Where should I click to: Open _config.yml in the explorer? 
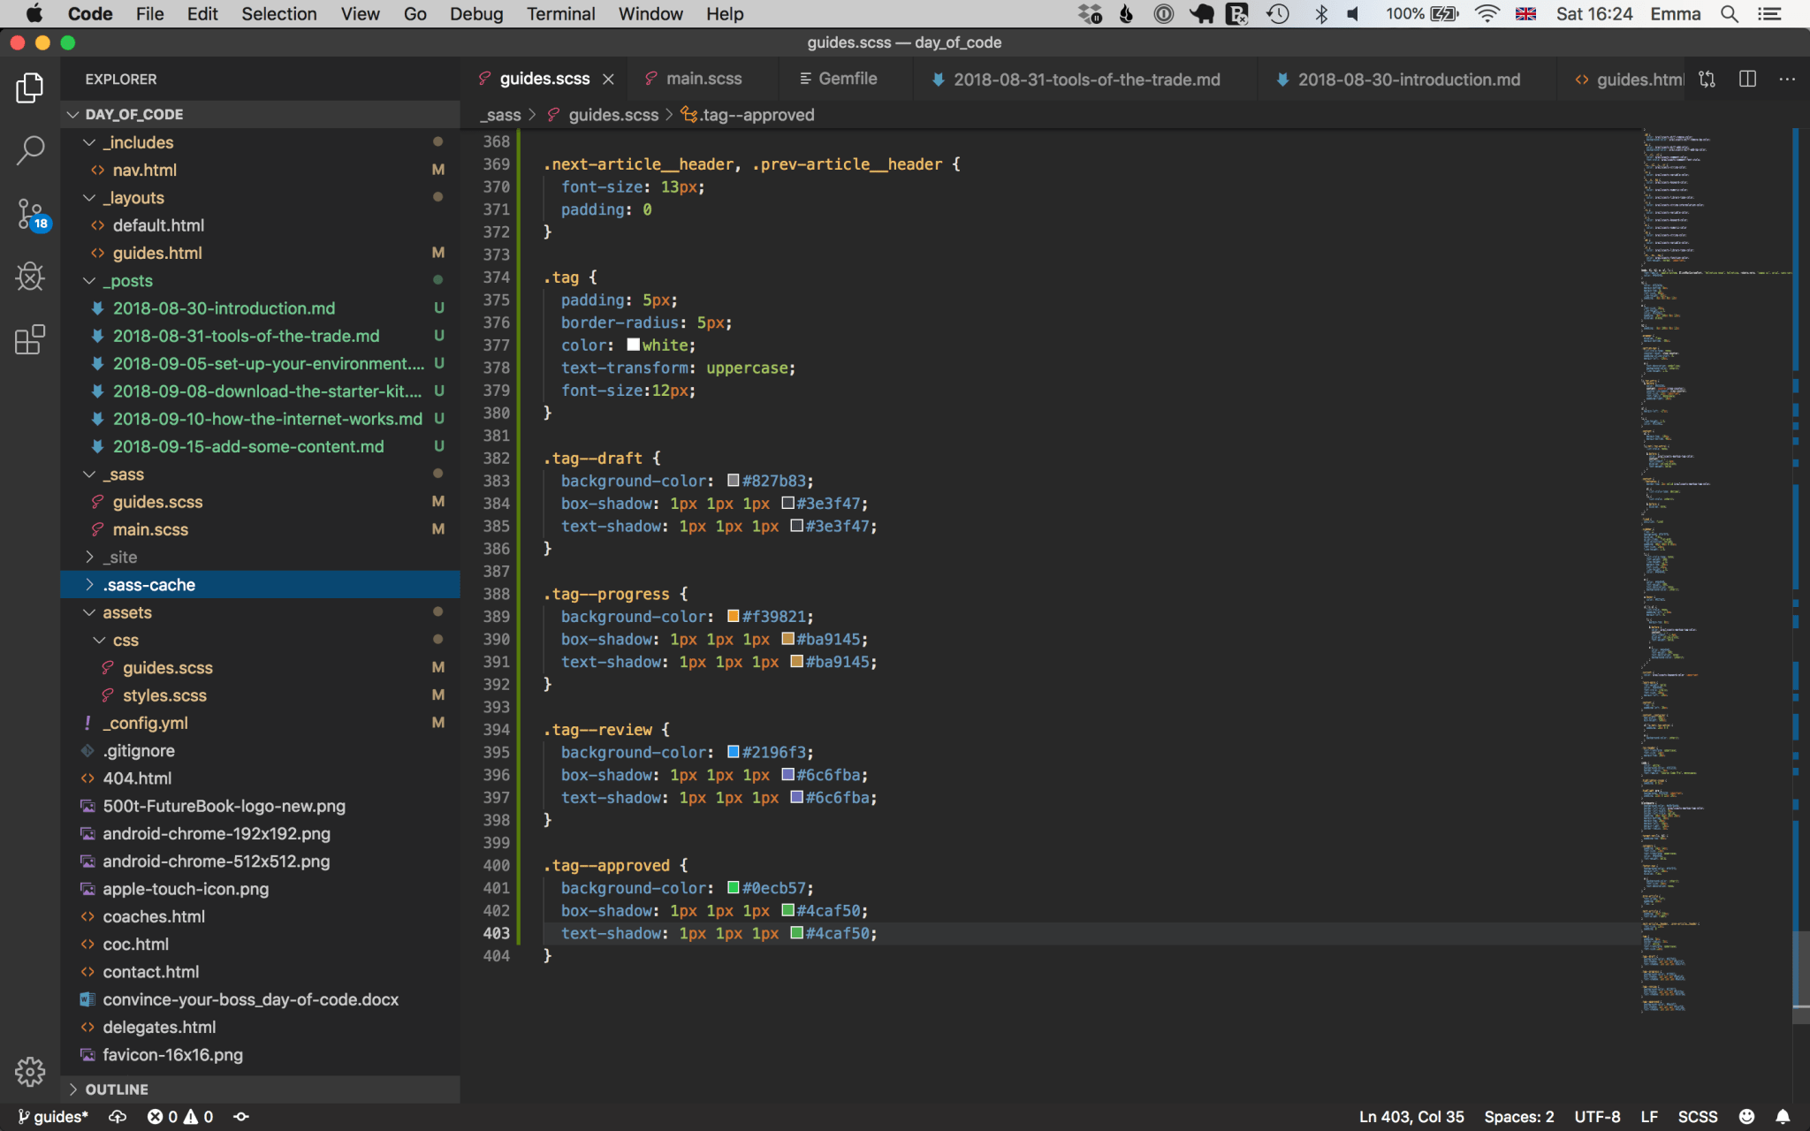click(145, 723)
